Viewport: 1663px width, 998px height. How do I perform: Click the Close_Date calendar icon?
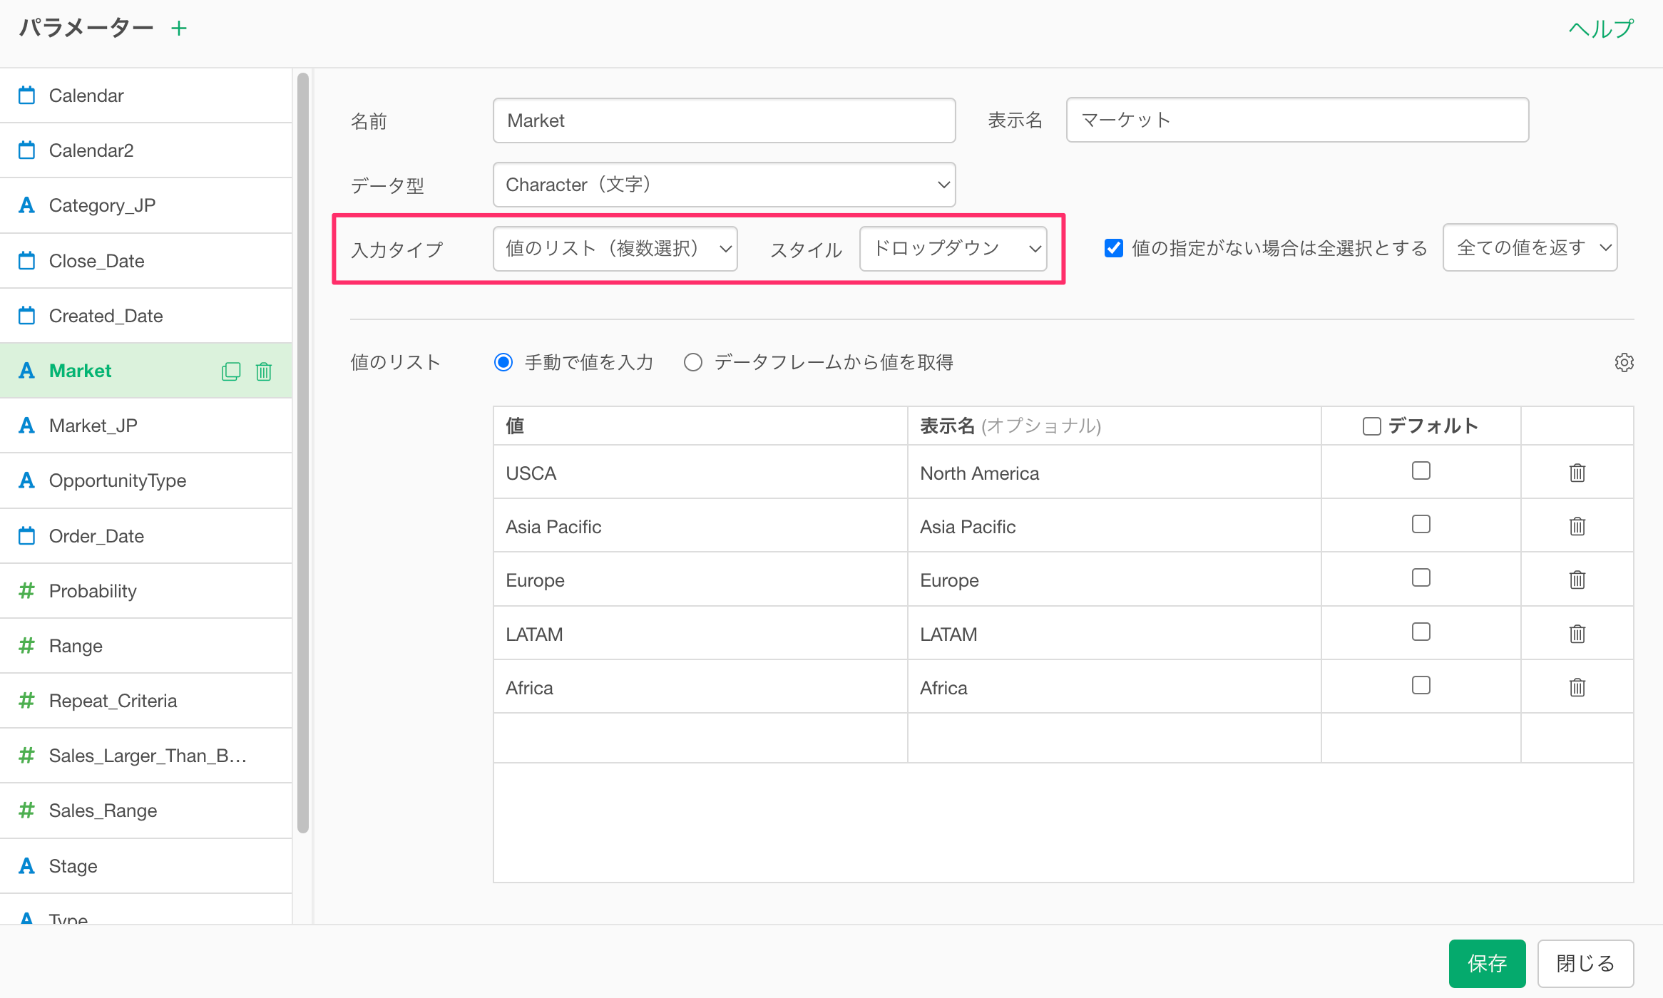click(x=26, y=260)
